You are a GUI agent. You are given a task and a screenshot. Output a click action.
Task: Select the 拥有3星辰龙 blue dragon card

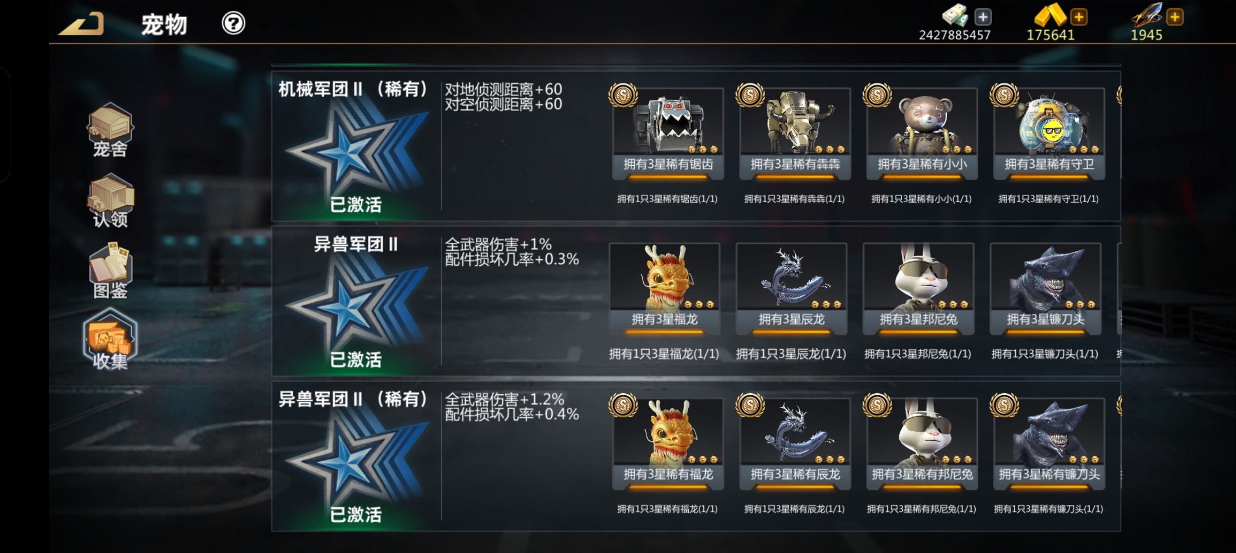click(791, 289)
